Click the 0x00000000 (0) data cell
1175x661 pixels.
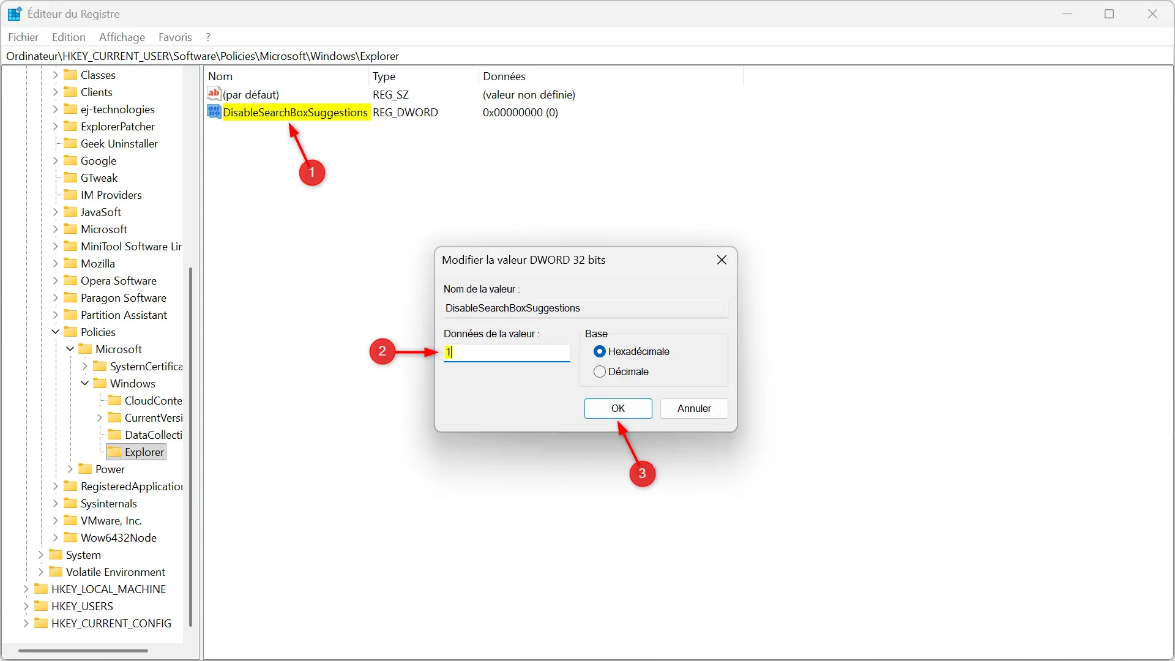520,112
